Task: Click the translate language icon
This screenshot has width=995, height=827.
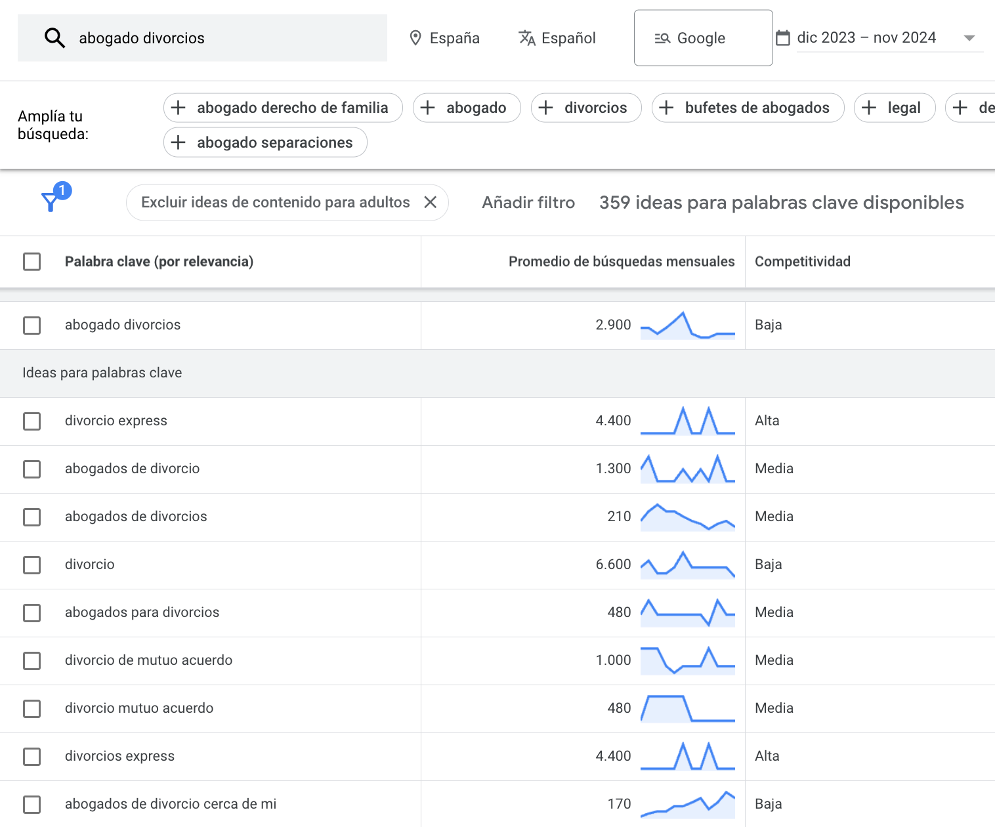Action: coord(527,38)
